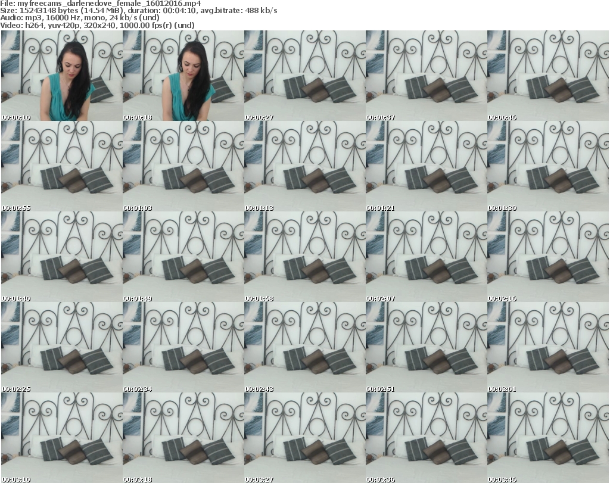Pick the thumbnail at 00:01:40
The height and width of the screenshot is (483, 610).
(61, 257)
